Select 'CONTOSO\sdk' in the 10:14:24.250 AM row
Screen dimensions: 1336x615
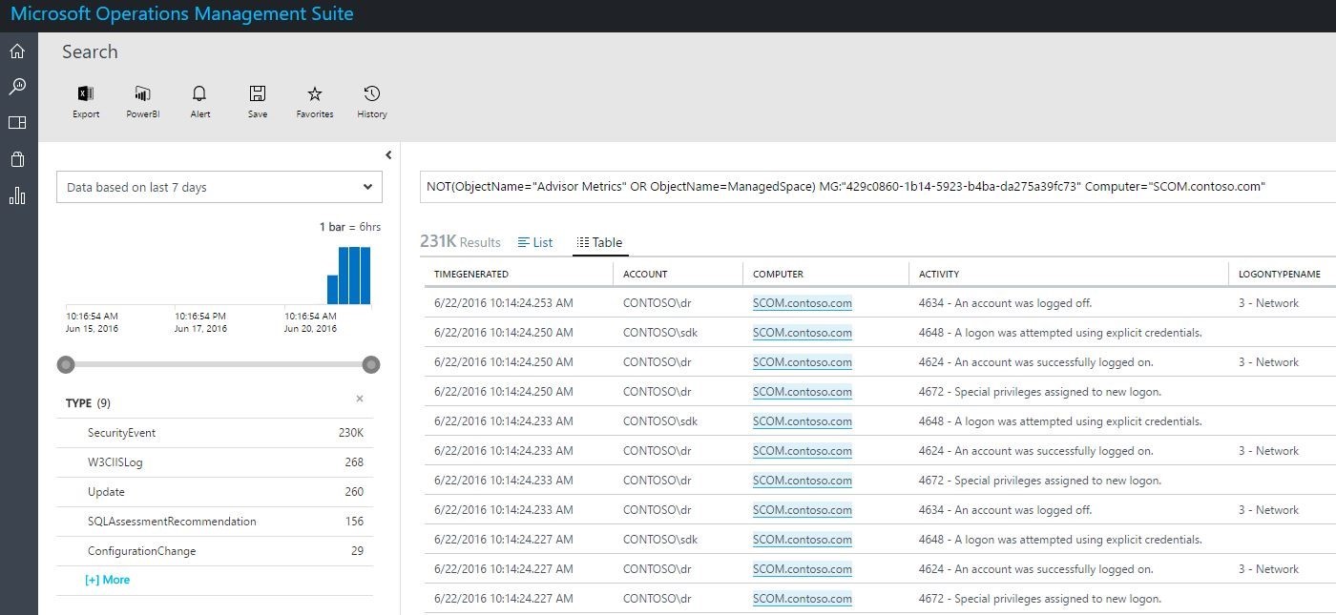tap(660, 333)
